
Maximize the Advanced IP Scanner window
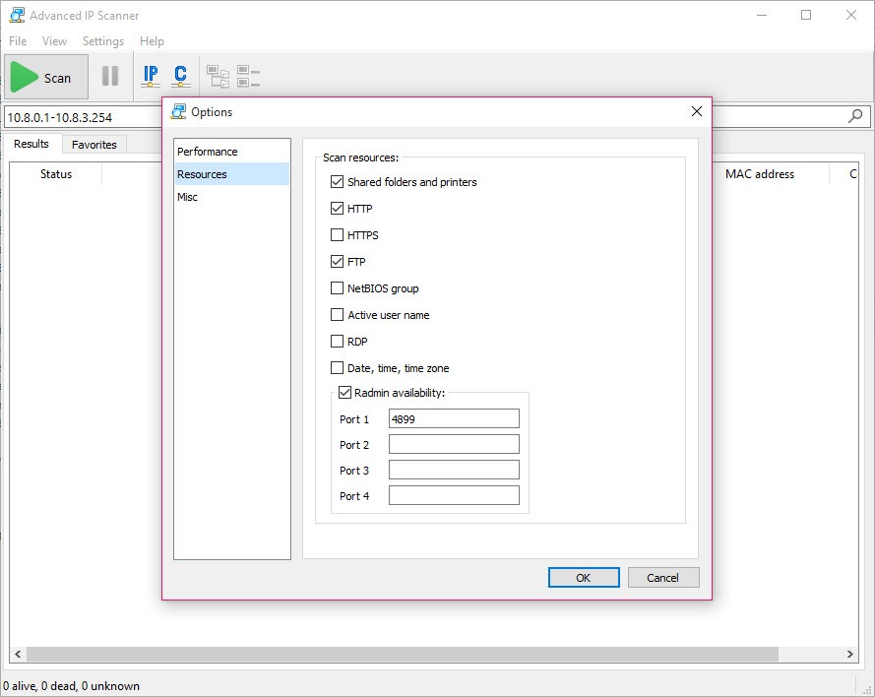[x=806, y=15]
